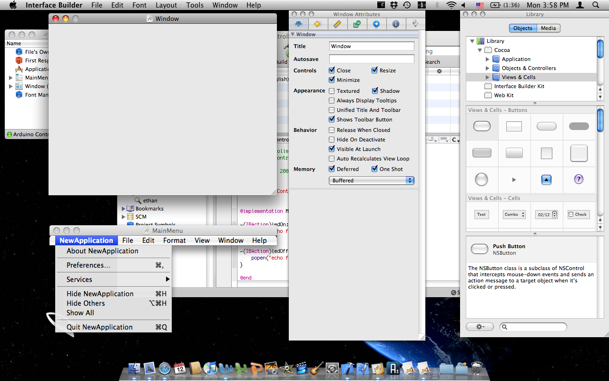Select Hide Others menu entry

coord(113,303)
